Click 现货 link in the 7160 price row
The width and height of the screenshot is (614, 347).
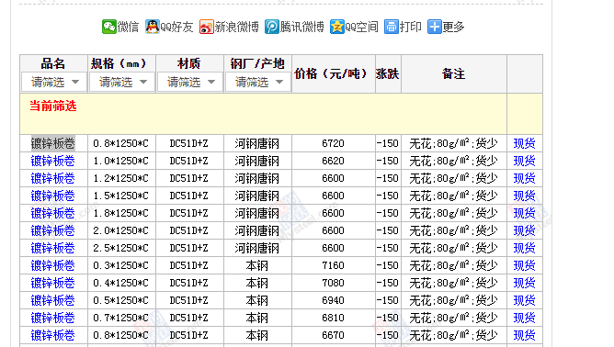pos(524,265)
